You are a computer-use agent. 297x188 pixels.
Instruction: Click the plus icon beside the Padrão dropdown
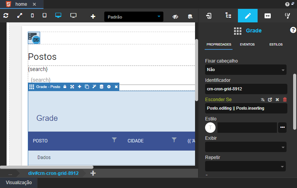coord(93,17)
